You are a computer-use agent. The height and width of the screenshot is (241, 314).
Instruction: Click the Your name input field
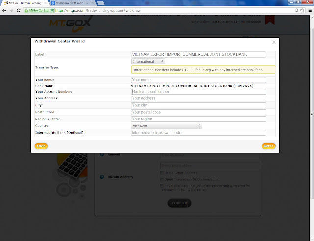coord(199,80)
